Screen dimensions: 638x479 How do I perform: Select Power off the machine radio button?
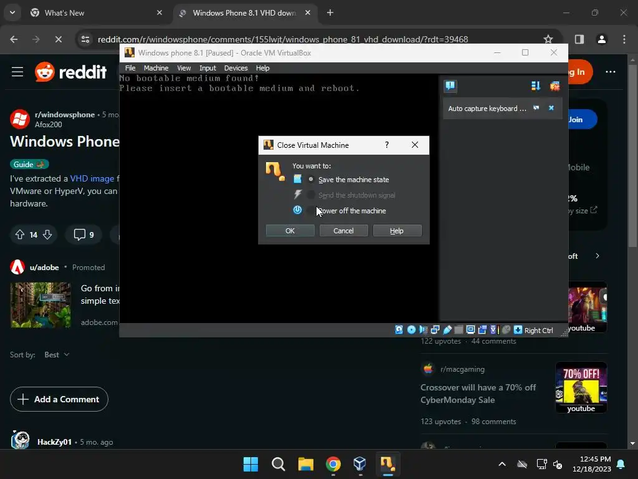tap(311, 211)
